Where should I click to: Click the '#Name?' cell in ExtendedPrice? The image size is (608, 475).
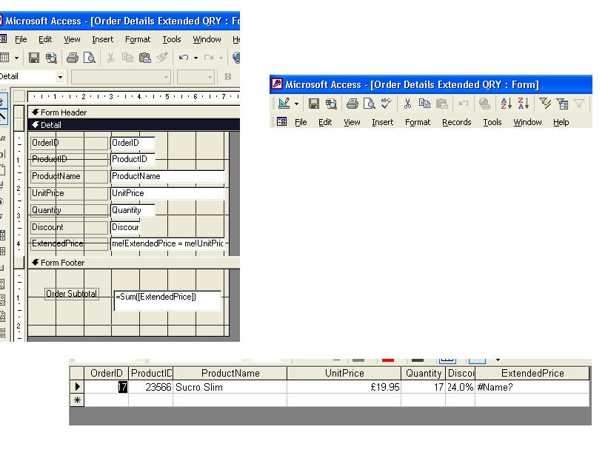(532, 387)
